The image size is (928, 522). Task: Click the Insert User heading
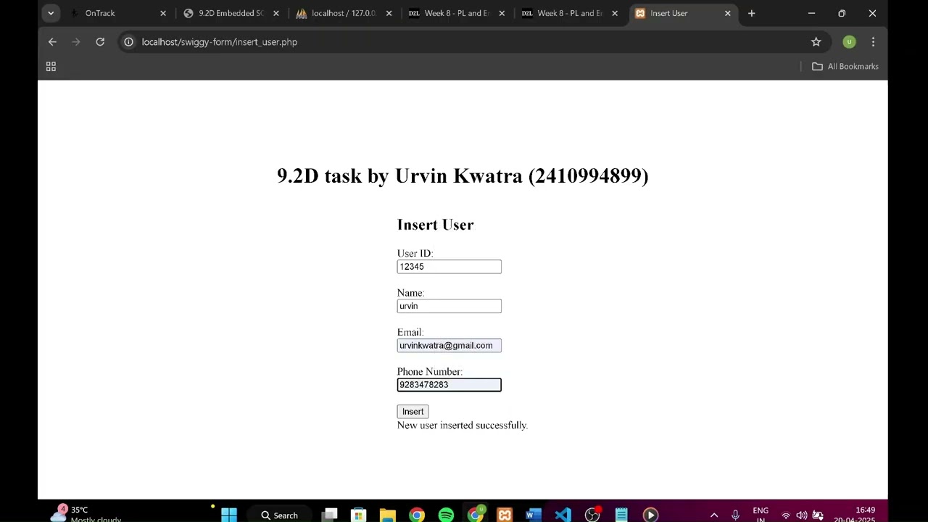(x=435, y=225)
